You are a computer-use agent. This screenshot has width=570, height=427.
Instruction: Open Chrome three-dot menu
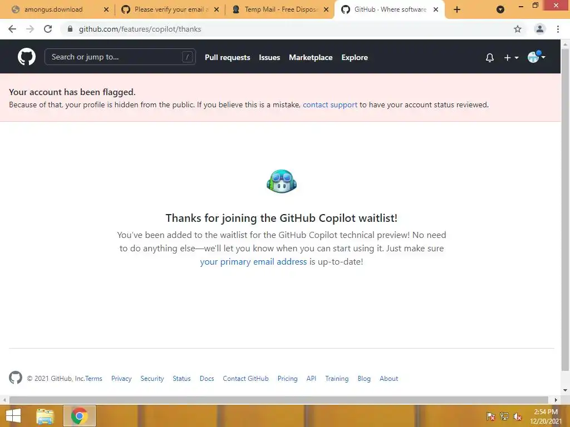558,29
